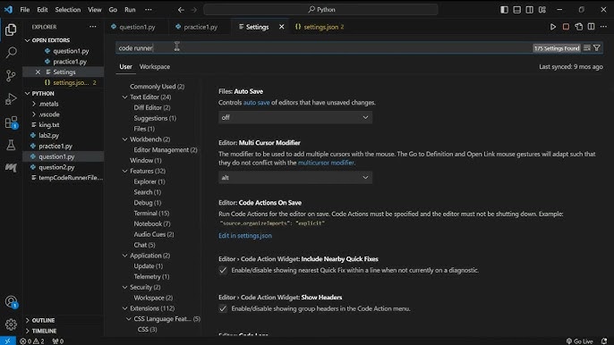
Task: Open the Multi Cursor Modifier dropdown
Action: 295,178
